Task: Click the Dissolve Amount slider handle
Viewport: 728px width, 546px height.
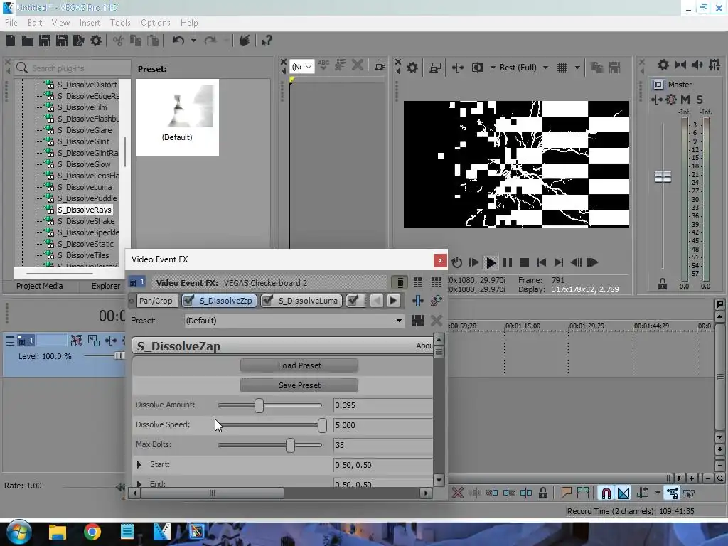Action: coord(259,405)
